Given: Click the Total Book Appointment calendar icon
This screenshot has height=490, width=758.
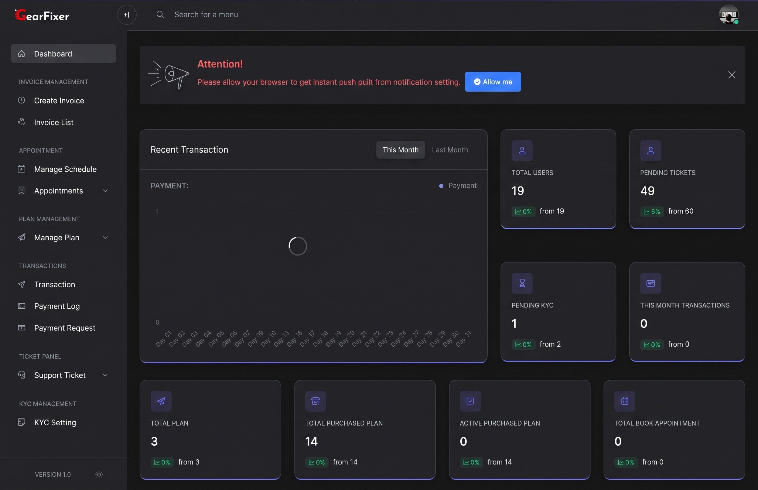Looking at the screenshot, I should pyautogui.click(x=624, y=401).
